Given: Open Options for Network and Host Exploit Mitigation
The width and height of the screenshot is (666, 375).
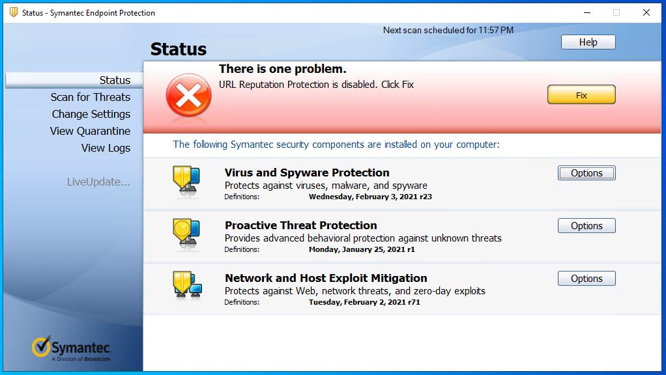Looking at the screenshot, I should pyautogui.click(x=586, y=278).
